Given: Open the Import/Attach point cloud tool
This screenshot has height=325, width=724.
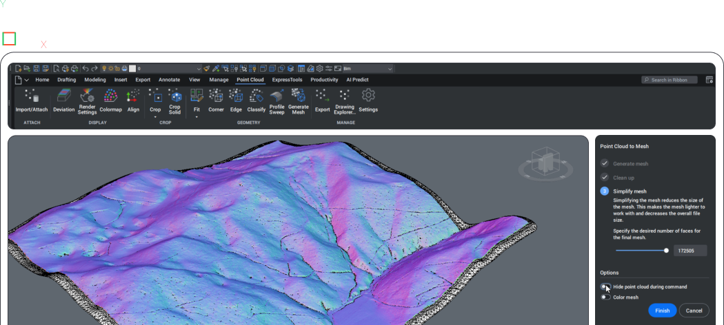Looking at the screenshot, I should click(32, 101).
